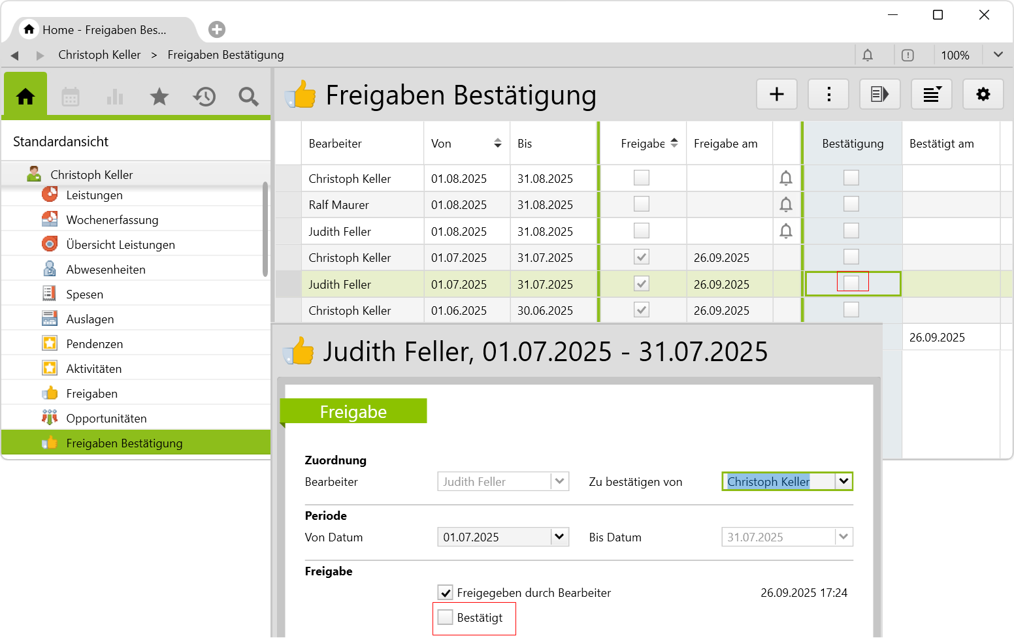1014x638 pixels.
Task: Expand the Zu bestätigen von dropdown
Action: point(843,481)
